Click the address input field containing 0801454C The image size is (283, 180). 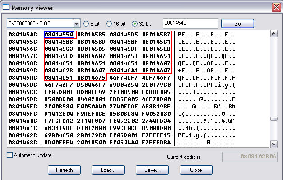click(x=190, y=23)
